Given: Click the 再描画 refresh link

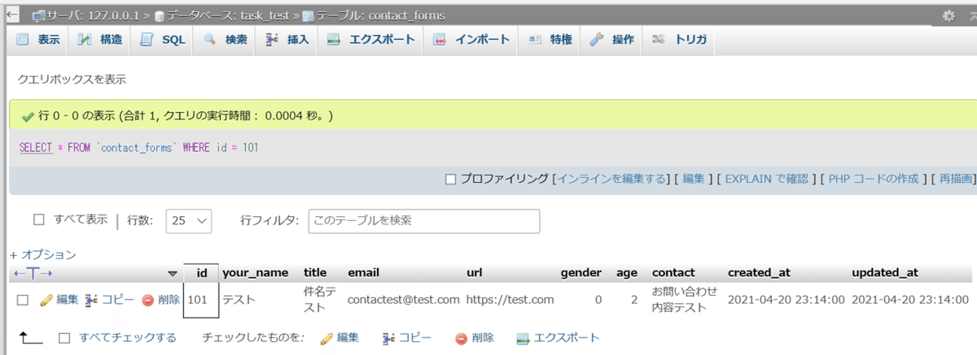Looking at the screenshot, I should coord(956,179).
